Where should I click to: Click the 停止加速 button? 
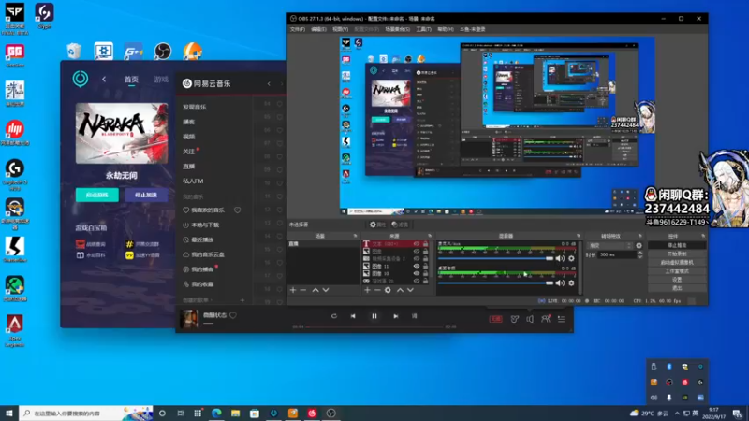point(146,195)
